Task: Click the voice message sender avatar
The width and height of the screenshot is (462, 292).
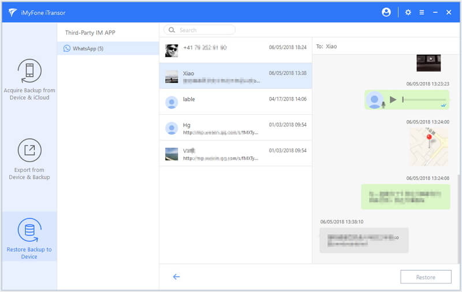Action: 374,100
